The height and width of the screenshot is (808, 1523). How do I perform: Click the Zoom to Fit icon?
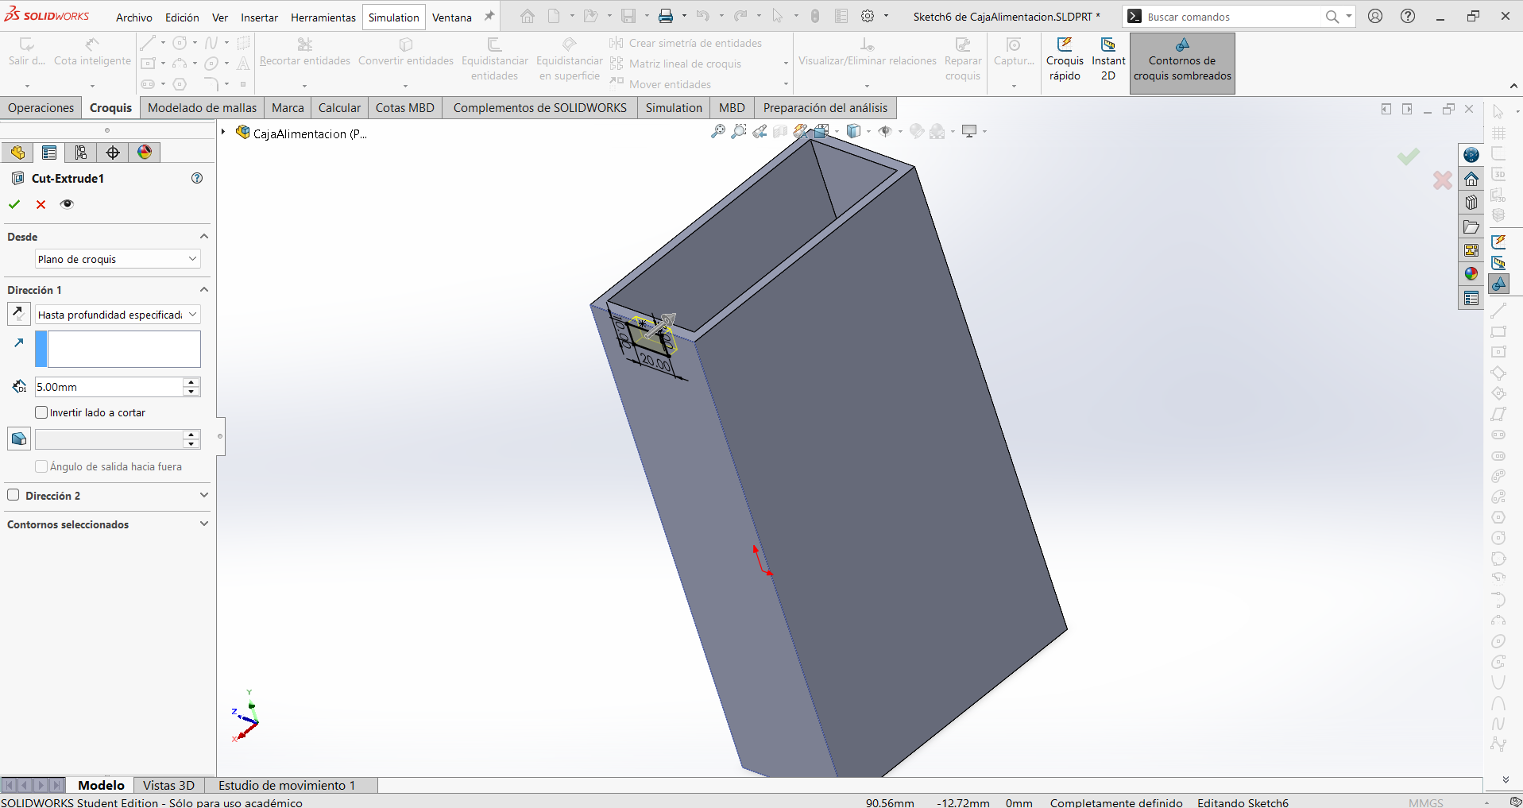click(x=718, y=131)
